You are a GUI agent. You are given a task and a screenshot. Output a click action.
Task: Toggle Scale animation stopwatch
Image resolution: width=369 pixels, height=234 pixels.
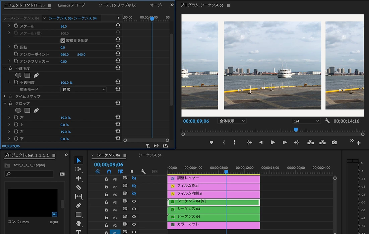16,26
